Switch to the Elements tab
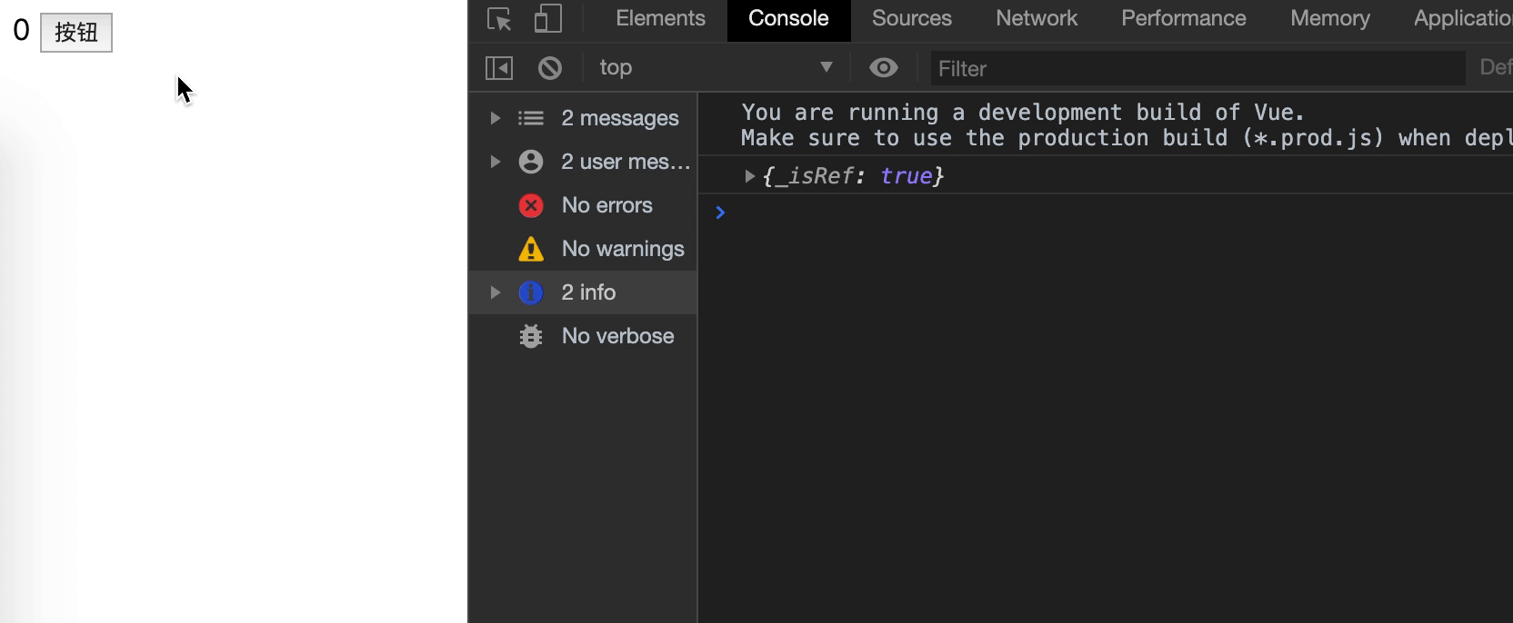1513x623 pixels. (660, 19)
